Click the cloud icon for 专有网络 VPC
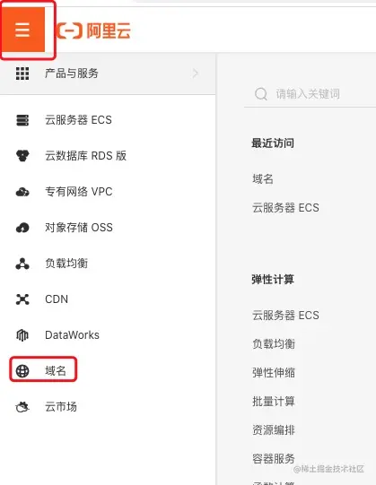This screenshot has width=376, height=485. [x=22, y=192]
